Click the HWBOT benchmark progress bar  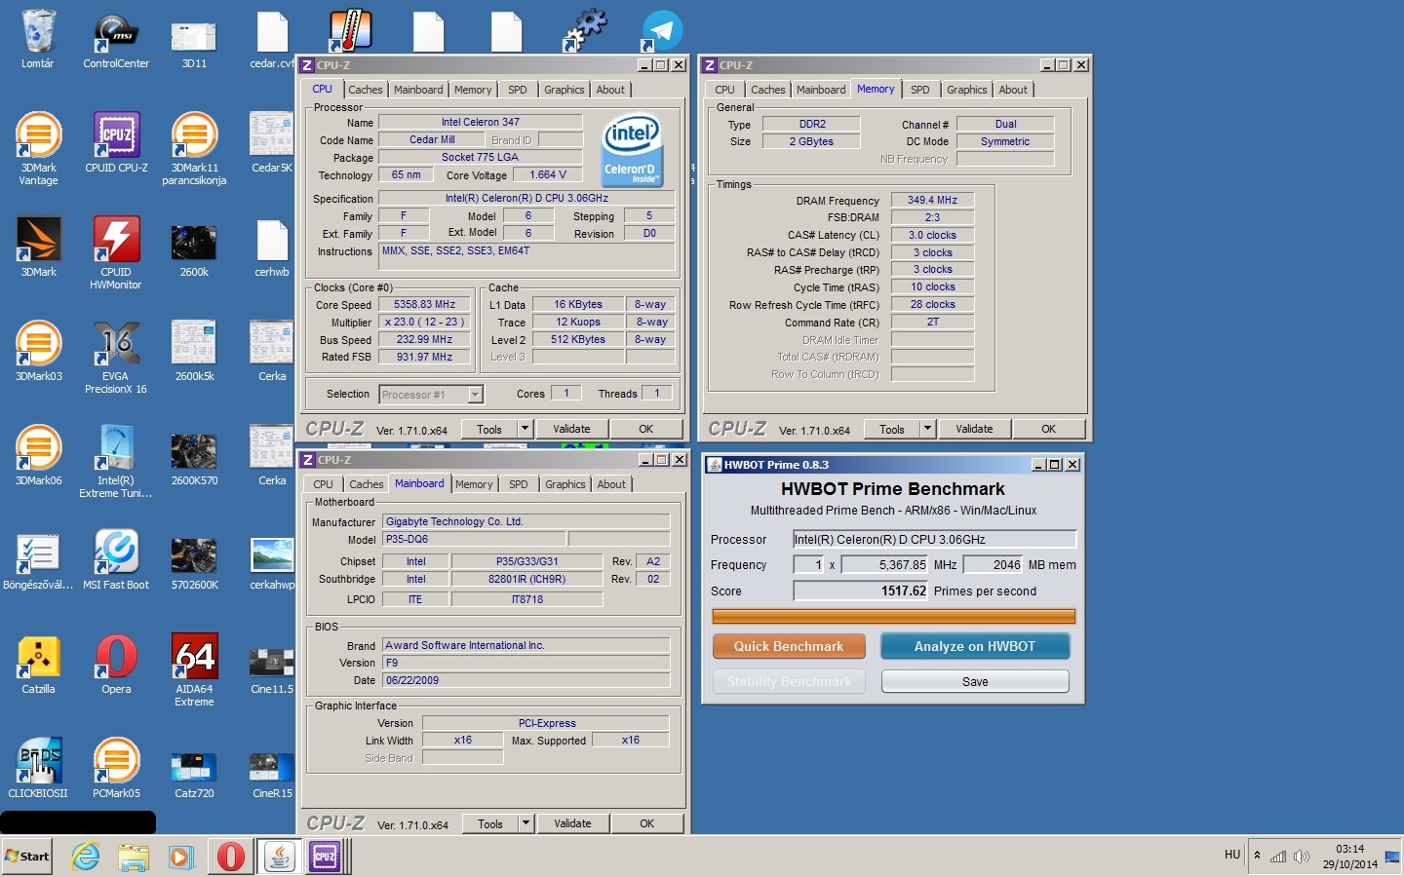[893, 616]
